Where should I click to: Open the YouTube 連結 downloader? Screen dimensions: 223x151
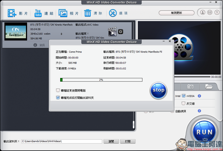[38, 13]
